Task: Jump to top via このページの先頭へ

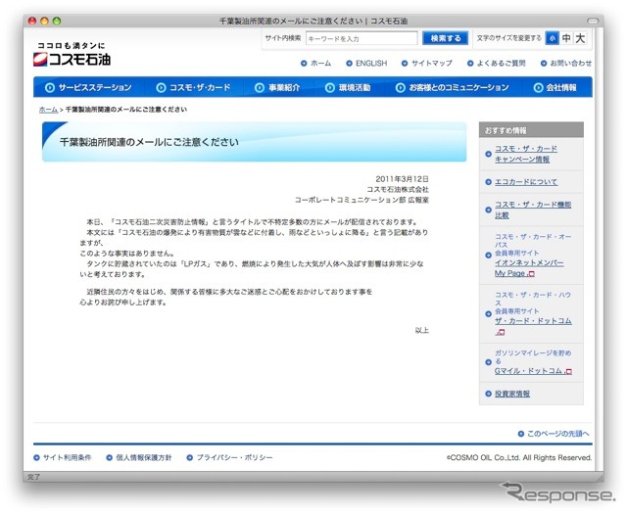Action: pos(558,433)
